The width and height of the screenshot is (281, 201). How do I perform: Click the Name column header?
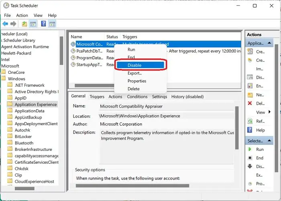[x=87, y=37]
